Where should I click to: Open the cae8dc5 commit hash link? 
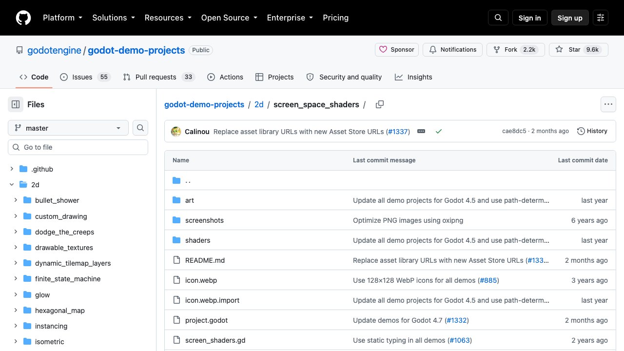(514, 131)
